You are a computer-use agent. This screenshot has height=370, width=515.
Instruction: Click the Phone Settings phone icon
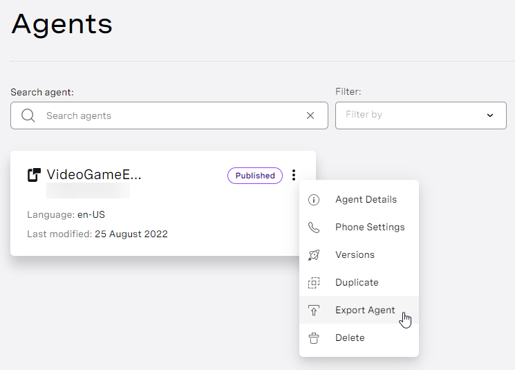tap(314, 228)
